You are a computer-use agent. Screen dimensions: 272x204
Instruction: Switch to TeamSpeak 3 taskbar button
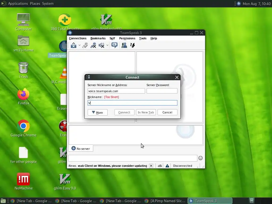[210, 201]
